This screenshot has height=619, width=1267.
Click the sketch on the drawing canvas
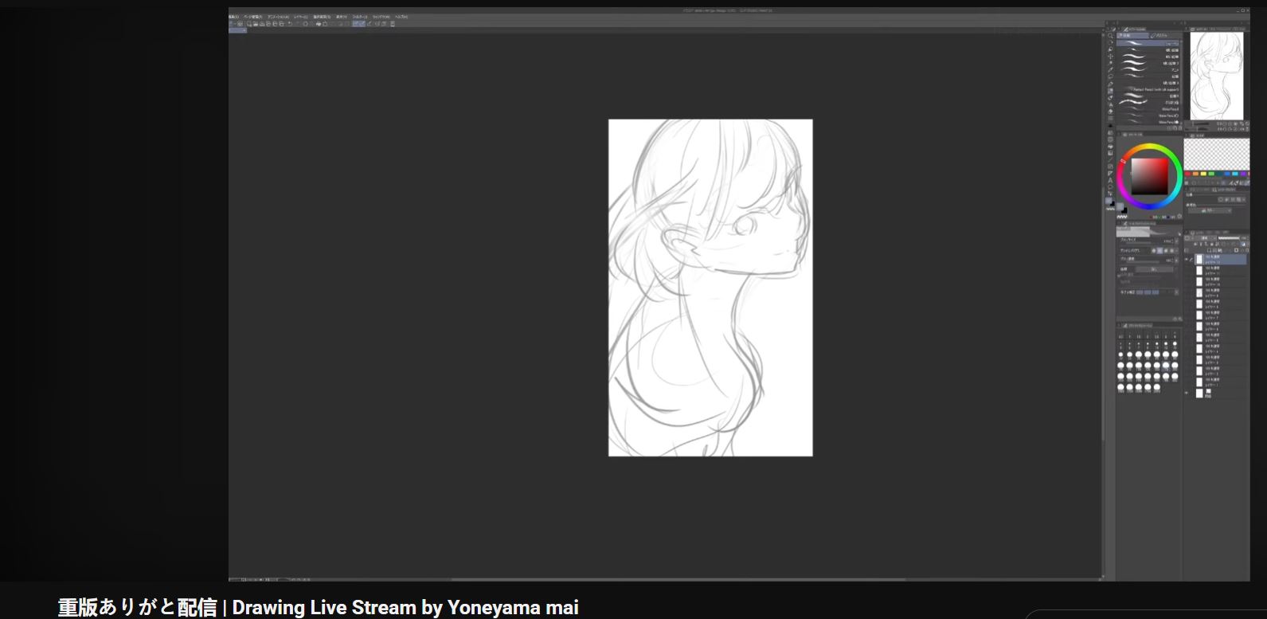pos(710,288)
